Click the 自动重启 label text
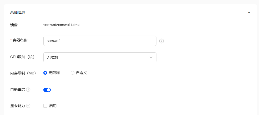Viewport: 259px width, 115px height. [x=18, y=90]
